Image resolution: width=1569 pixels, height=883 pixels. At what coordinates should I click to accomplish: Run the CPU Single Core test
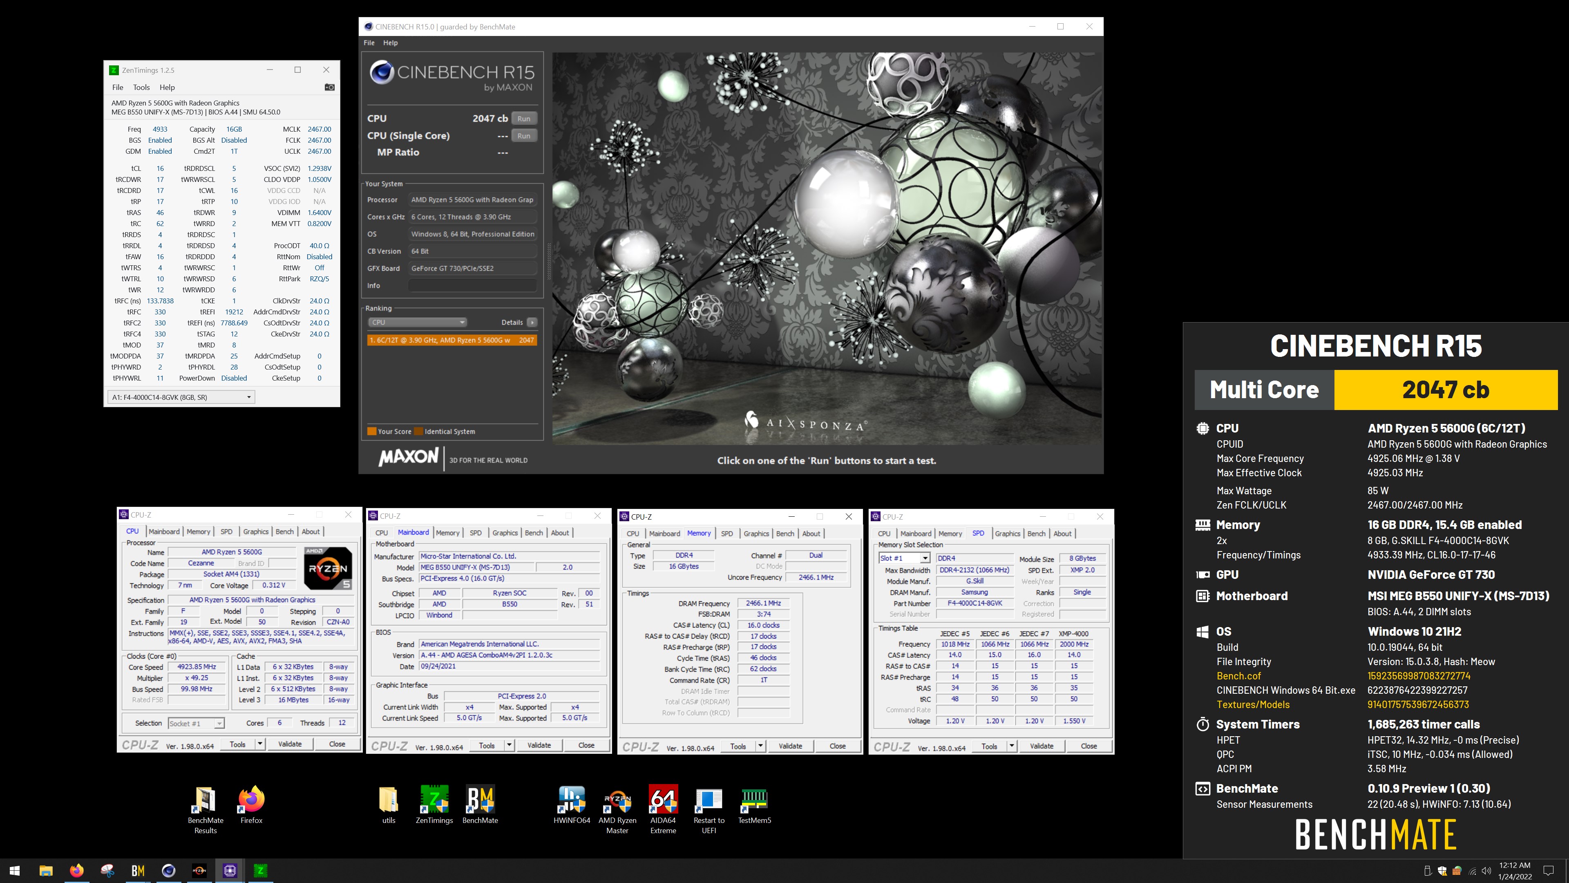click(x=524, y=135)
